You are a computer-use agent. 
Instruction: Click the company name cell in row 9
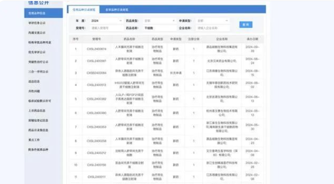[222, 153]
